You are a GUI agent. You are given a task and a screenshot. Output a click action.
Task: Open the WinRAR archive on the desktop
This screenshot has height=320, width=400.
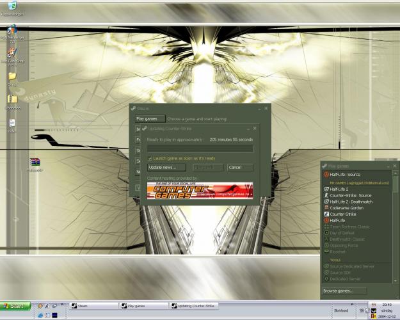pos(35,163)
